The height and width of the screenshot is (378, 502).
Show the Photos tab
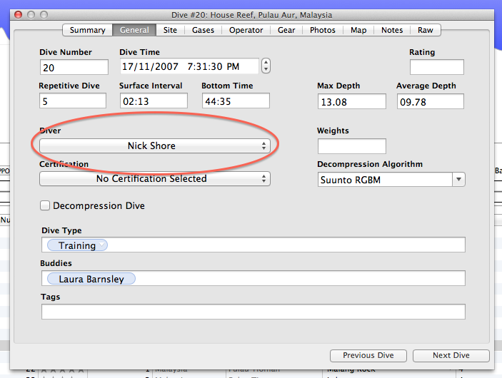coord(322,30)
